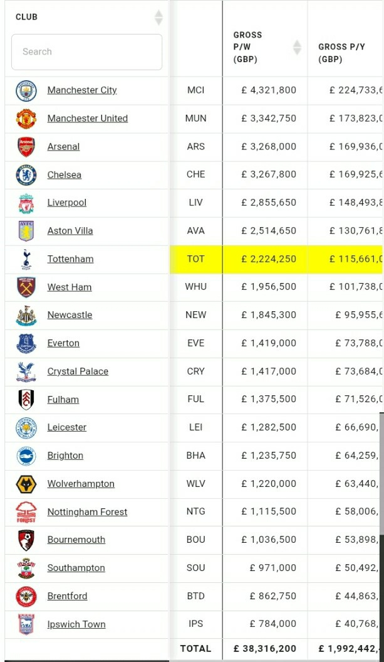Sort by Gross P/W column arrows
The image size is (384, 662).
(297, 47)
